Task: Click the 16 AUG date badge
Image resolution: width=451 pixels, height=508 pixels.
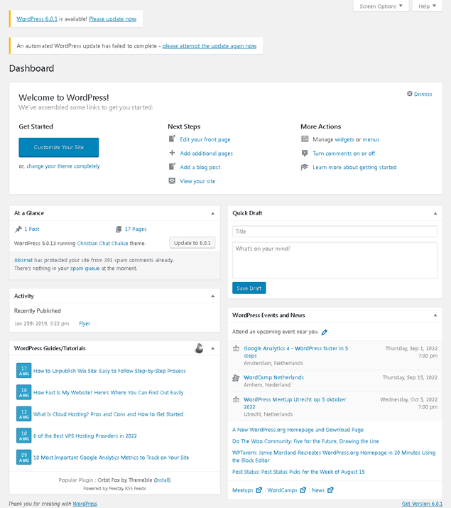Action: click(24, 392)
